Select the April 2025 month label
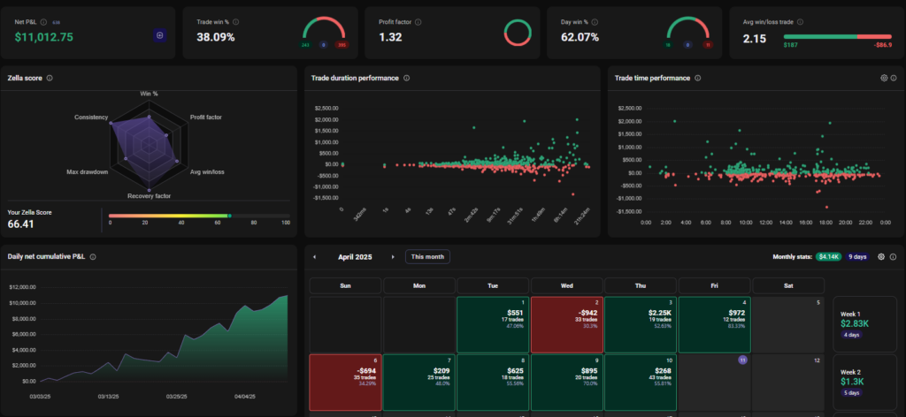This screenshot has width=906, height=417. (x=355, y=257)
